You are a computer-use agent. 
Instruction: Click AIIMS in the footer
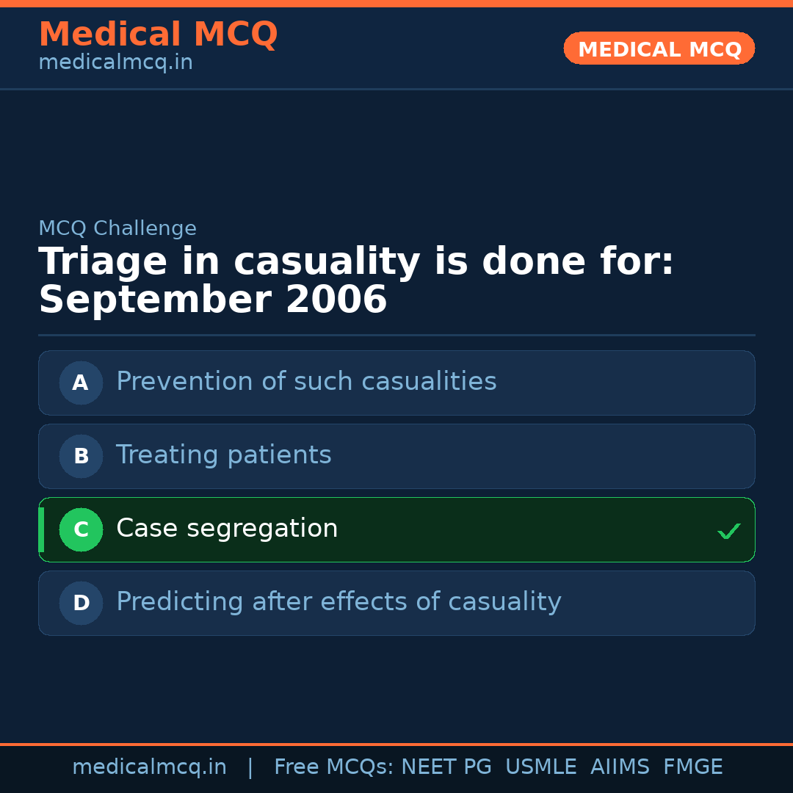[620, 767]
